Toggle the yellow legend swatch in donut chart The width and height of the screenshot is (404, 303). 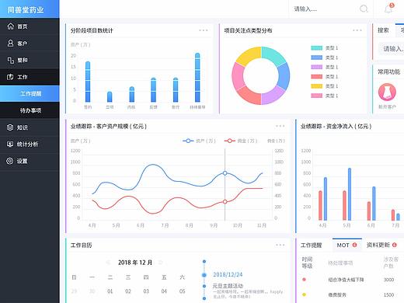(316, 86)
